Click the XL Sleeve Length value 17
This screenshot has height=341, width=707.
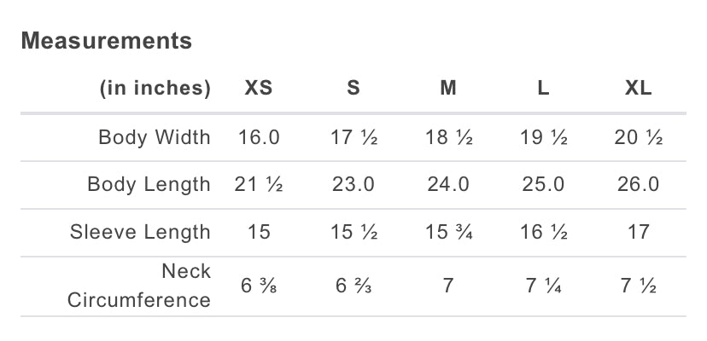pos(638,232)
